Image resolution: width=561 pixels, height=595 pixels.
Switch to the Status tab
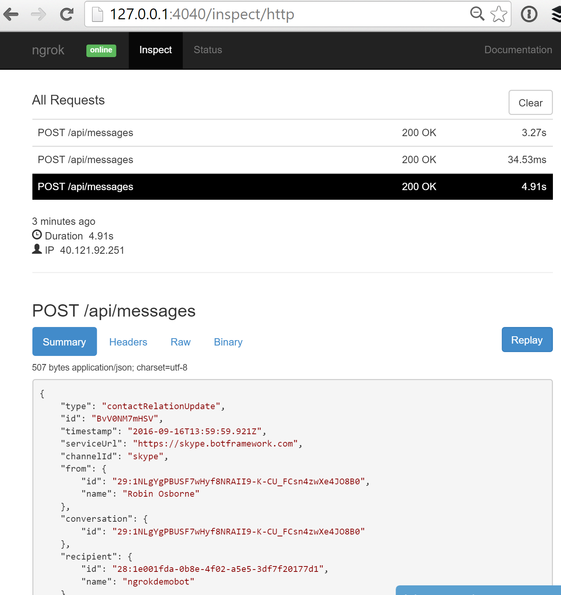click(x=208, y=50)
